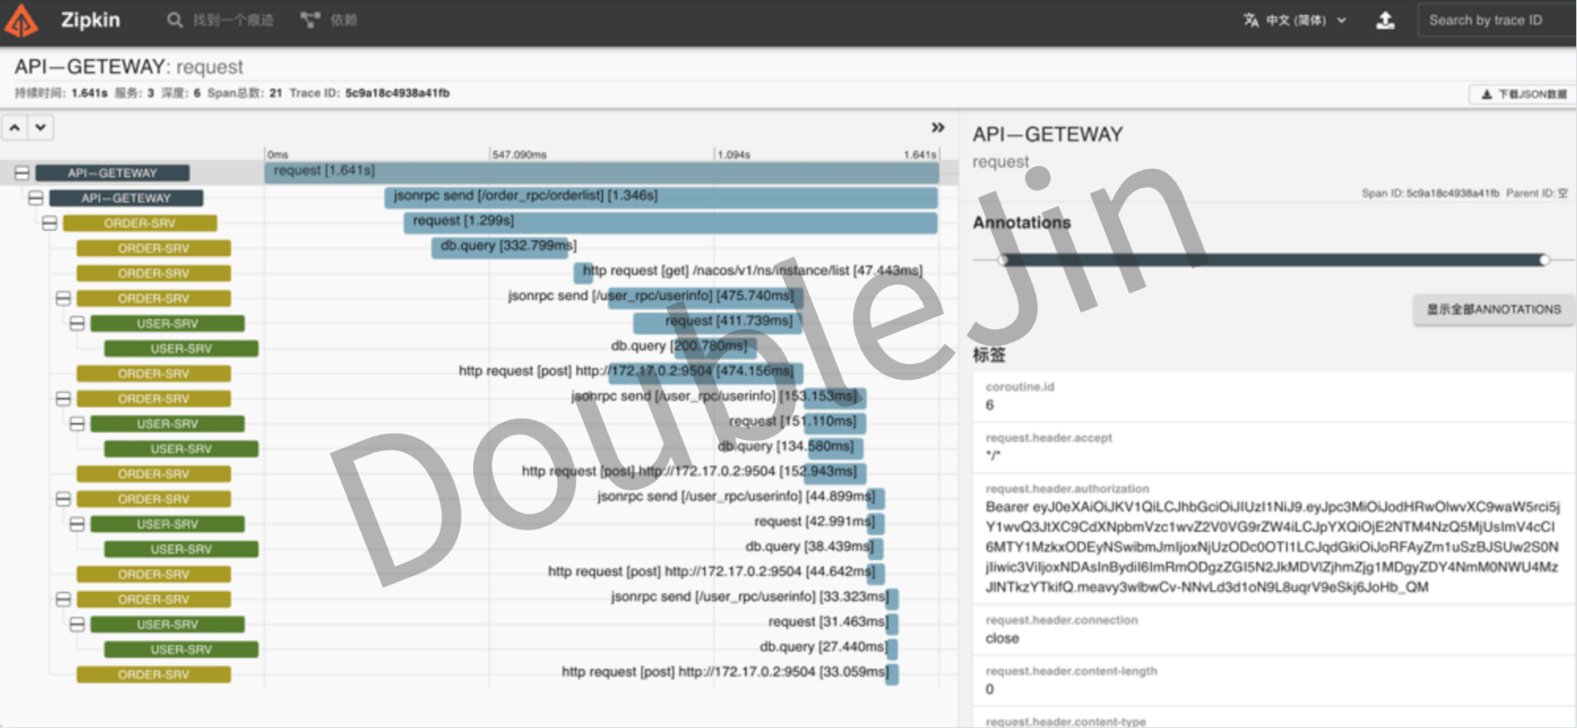Click the Zipkin logo icon

click(22, 21)
